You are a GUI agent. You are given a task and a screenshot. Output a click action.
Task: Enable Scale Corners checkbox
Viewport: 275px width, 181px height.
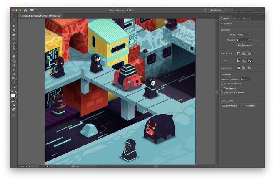pos(222,88)
